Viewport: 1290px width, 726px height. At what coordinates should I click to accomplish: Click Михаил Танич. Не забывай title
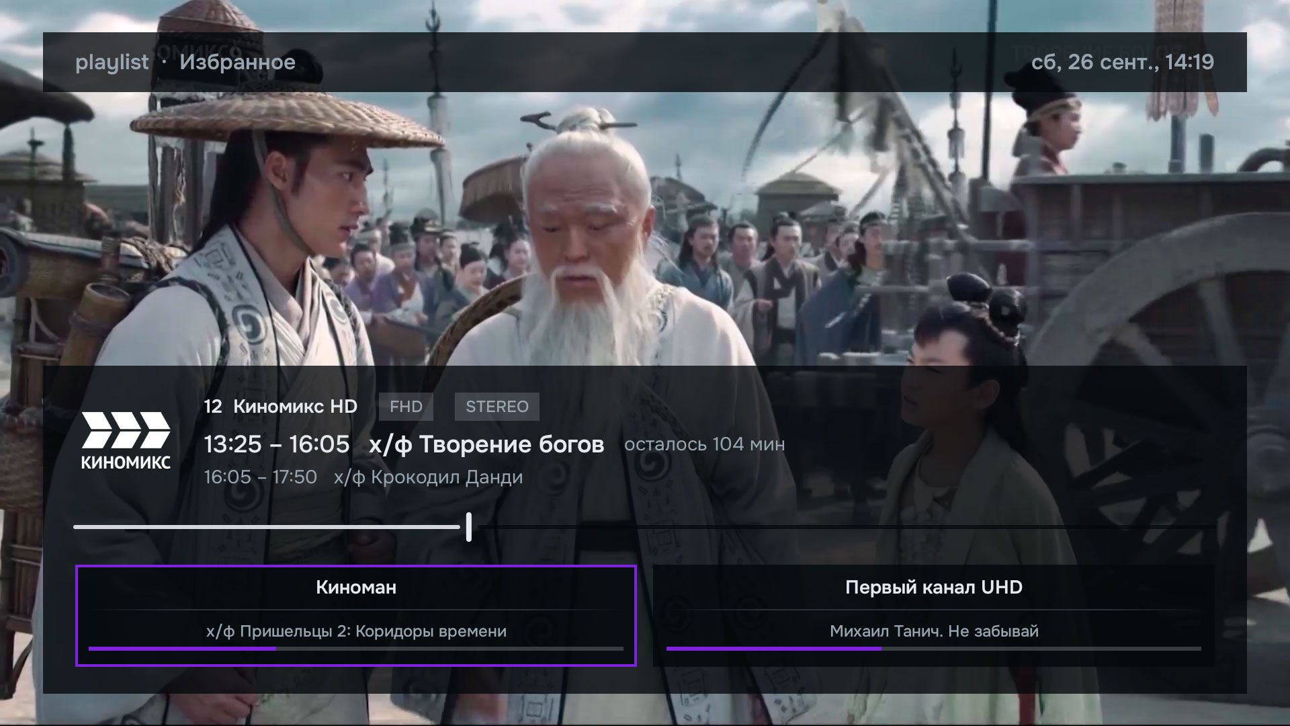(934, 631)
